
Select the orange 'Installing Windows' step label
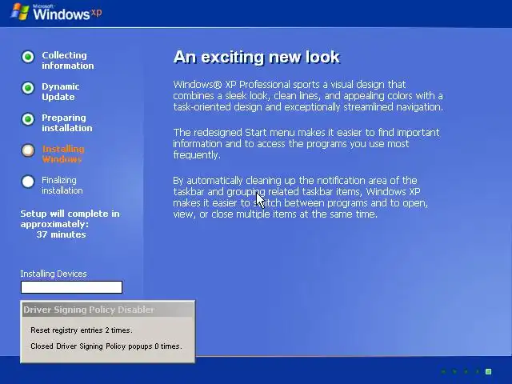(x=63, y=154)
